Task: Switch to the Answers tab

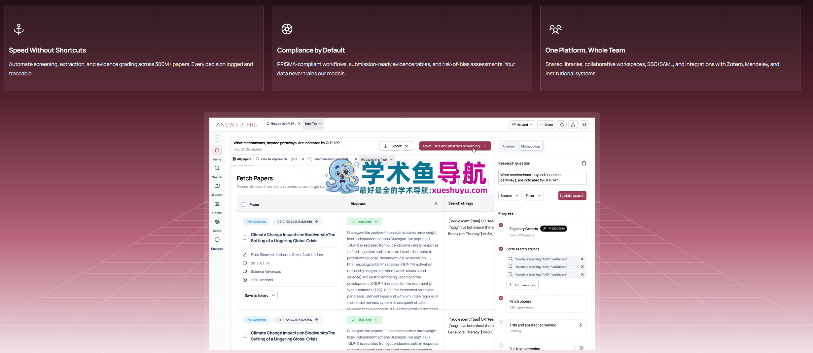Action: pyautogui.click(x=509, y=146)
